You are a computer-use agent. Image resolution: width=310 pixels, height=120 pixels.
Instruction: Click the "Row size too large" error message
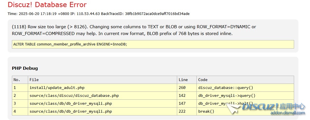134,30
